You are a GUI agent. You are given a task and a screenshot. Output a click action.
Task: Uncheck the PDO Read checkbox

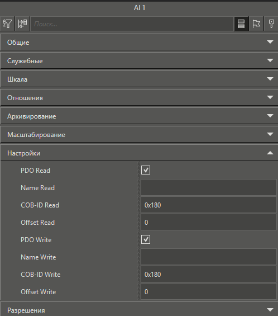coord(146,170)
